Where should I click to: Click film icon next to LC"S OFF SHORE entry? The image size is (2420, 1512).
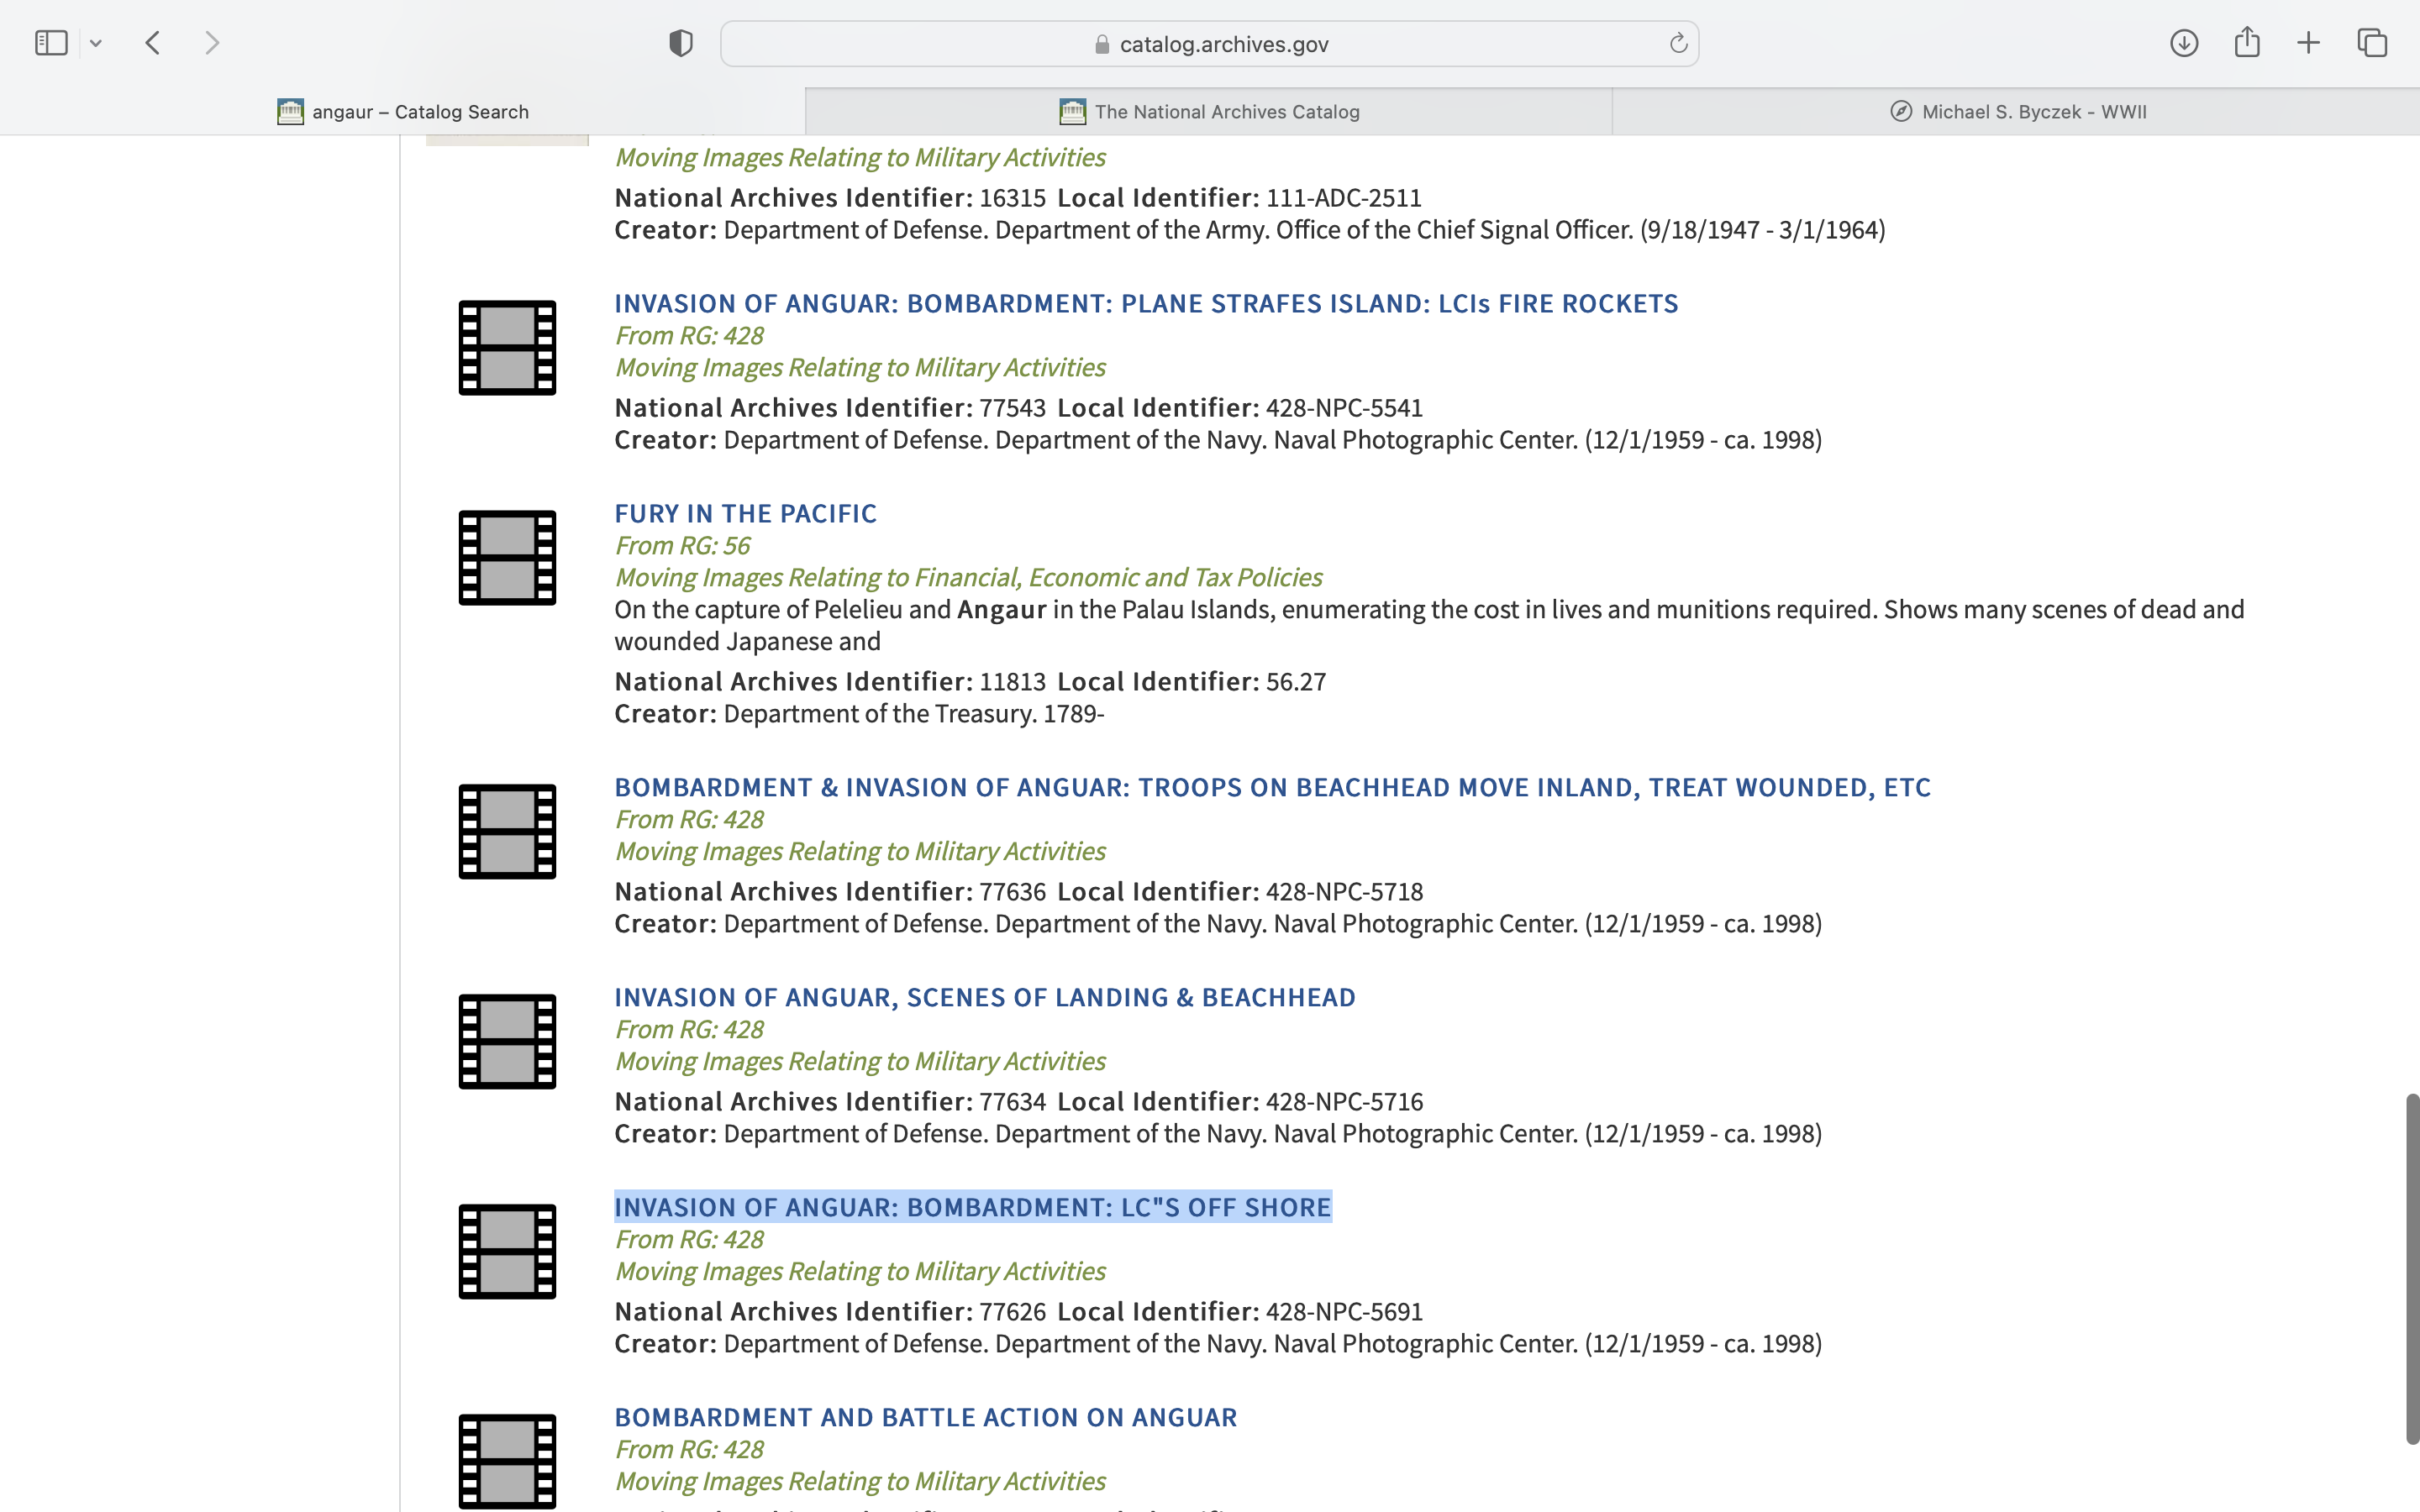(x=507, y=1252)
